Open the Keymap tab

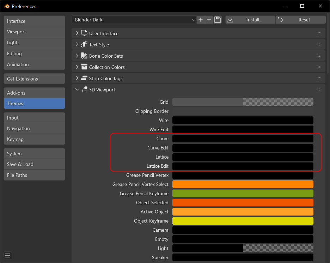(x=34, y=139)
